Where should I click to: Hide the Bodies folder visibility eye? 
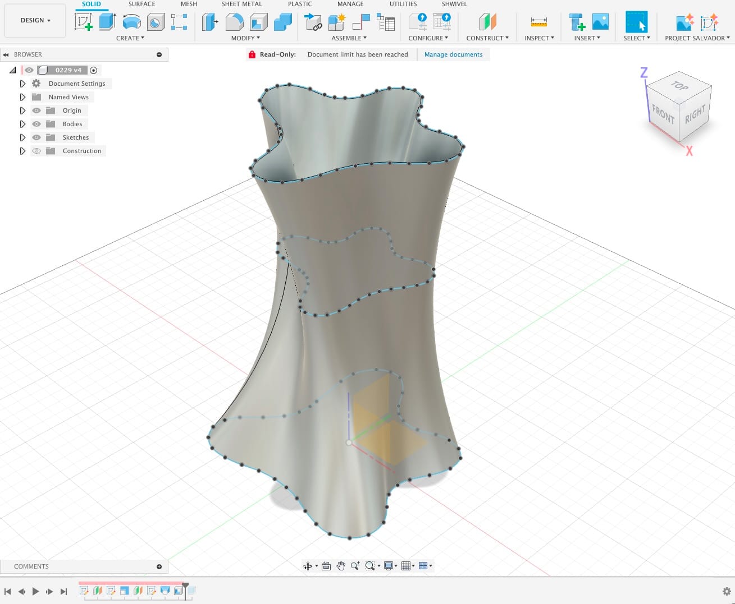(36, 124)
